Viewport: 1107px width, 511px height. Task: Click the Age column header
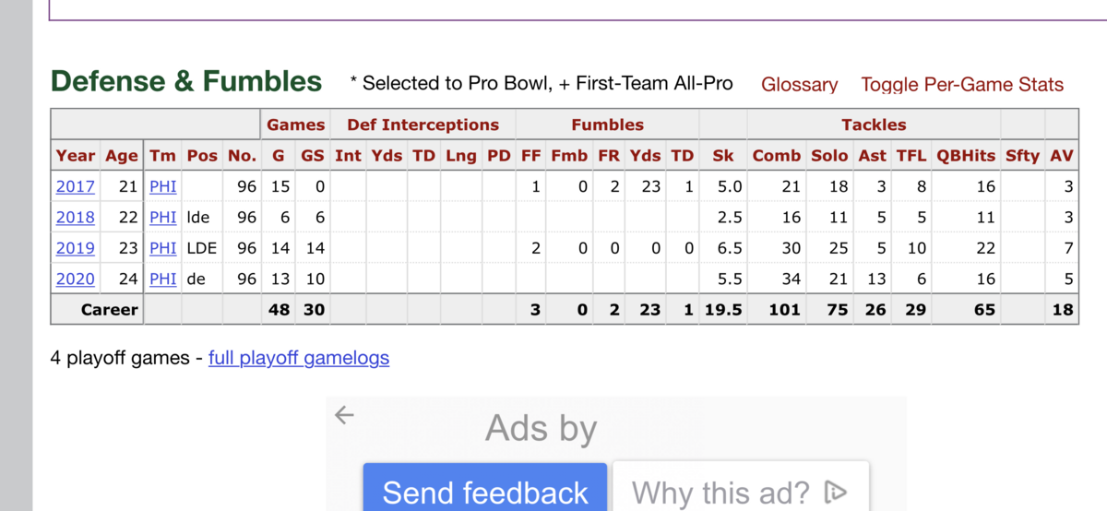tap(121, 156)
